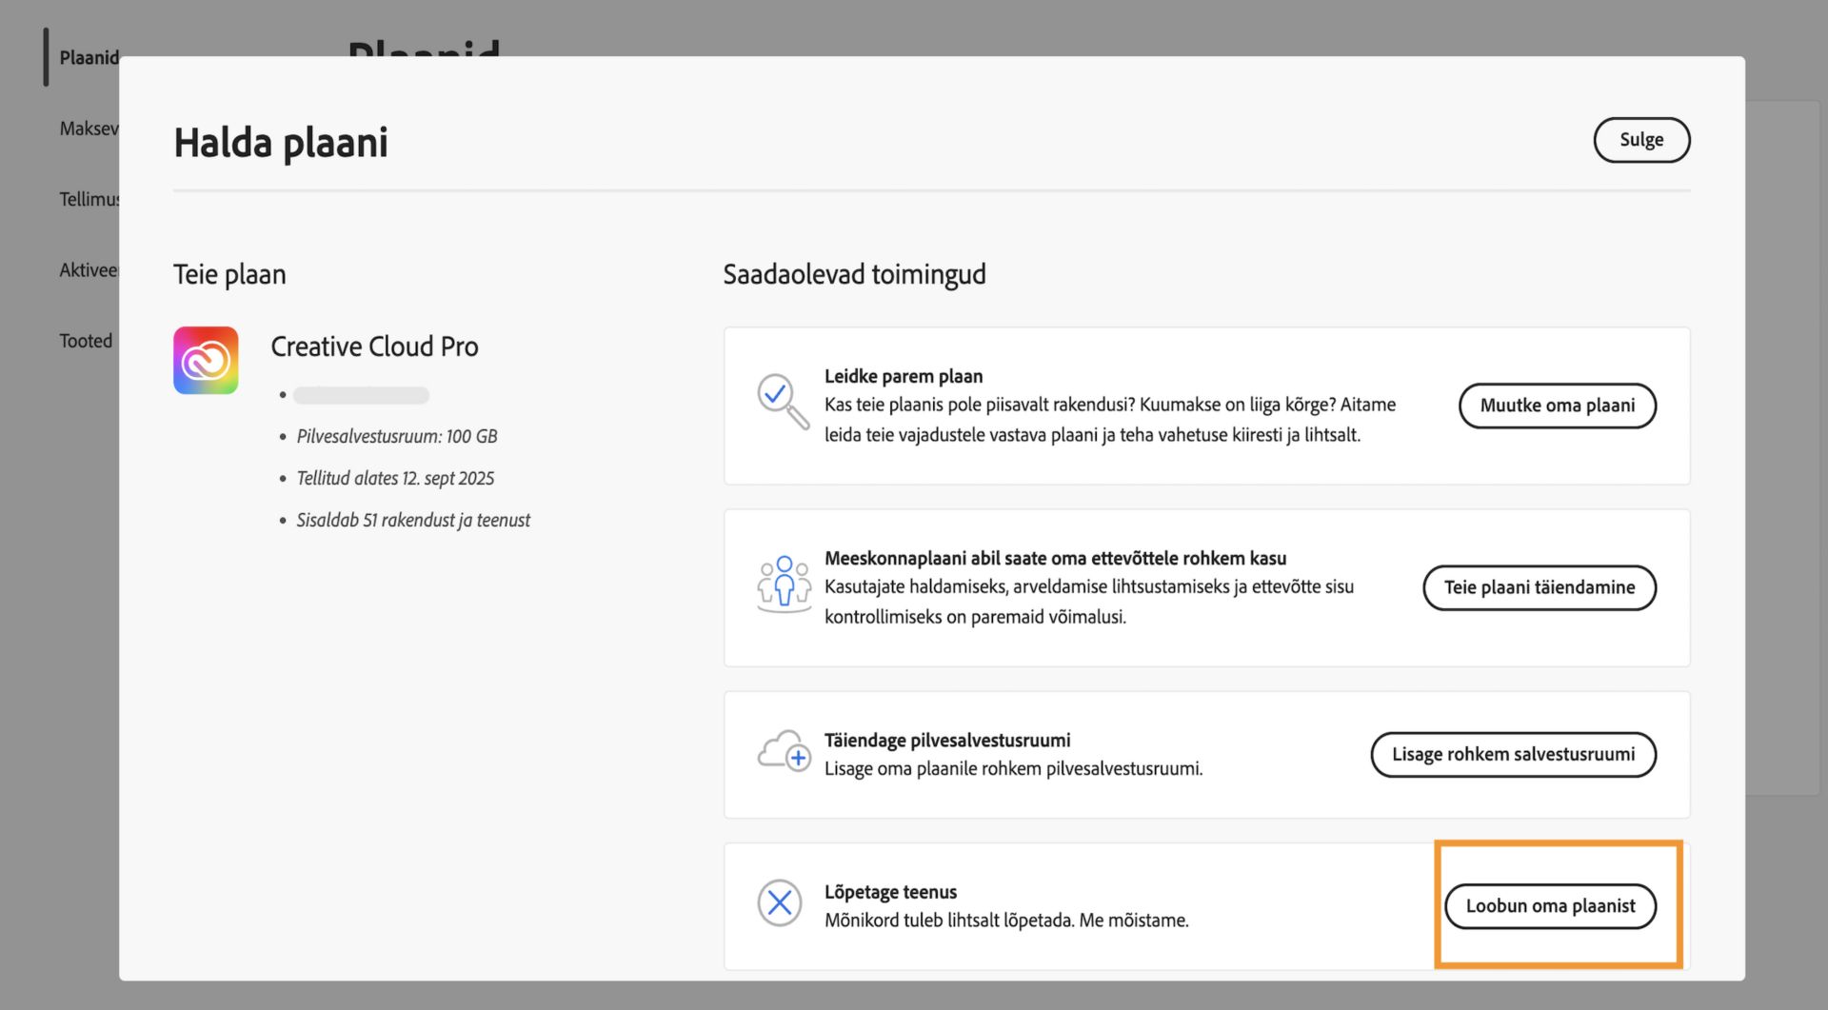This screenshot has height=1010, width=1828.
Task: Click the text Mõnikord tuleb lihtsalt lõpetada
Action: pyautogui.click(x=949, y=921)
